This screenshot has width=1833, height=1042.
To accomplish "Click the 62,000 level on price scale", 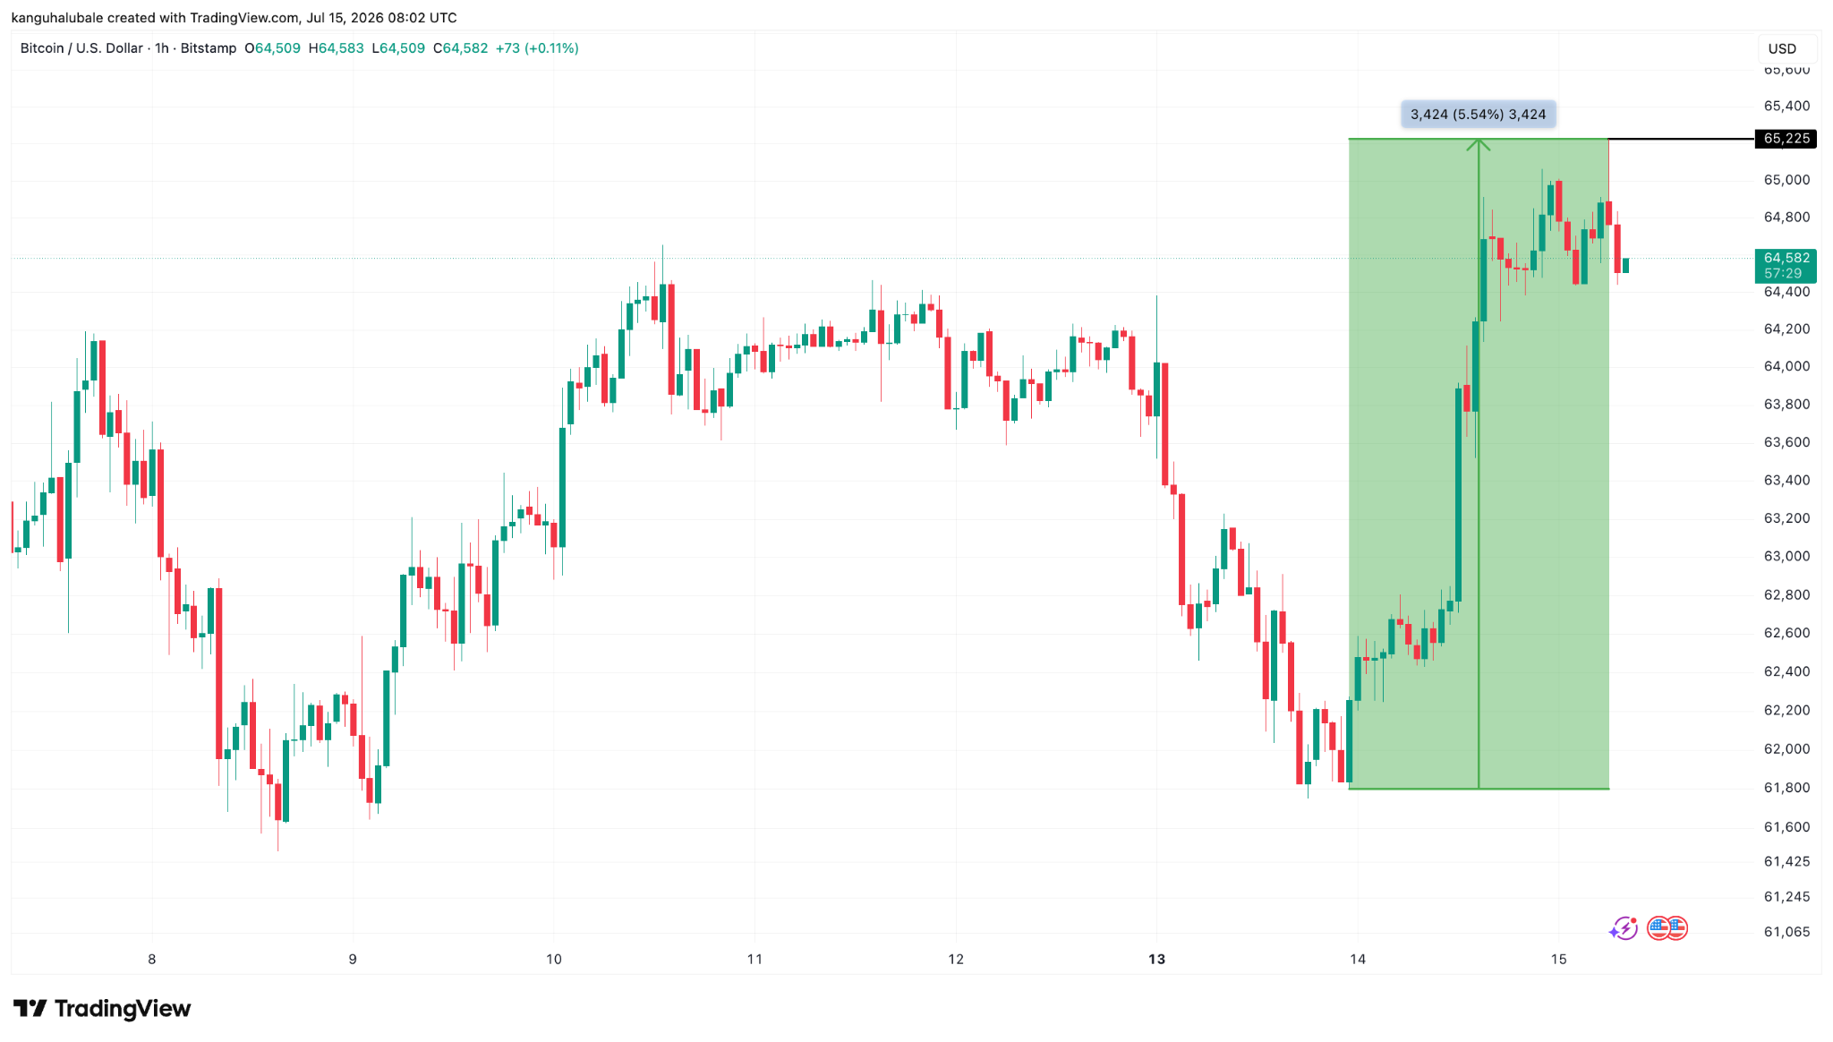I will pyautogui.click(x=1786, y=749).
